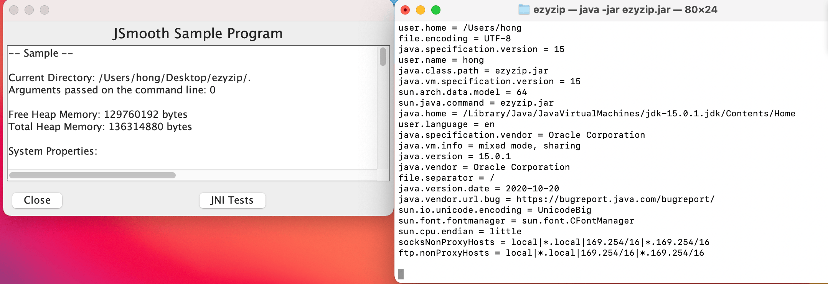The image size is (828, 284).
Task: Click the "java.vendor = Oracle Corporation" line
Action: [x=484, y=167]
